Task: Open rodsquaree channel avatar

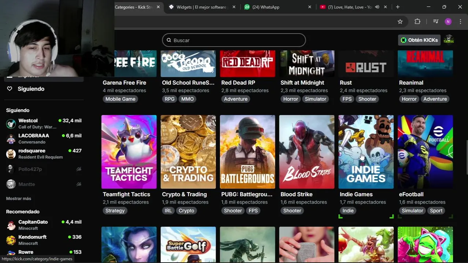Action: pos(11,154)
